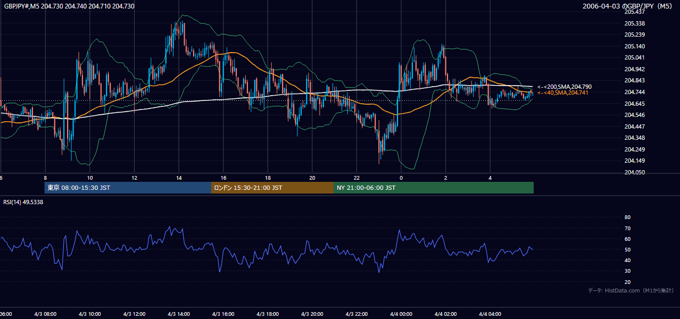Click price axis value 205.140
The width and height of the screenshot is (680, 319).
coord(634,46)
